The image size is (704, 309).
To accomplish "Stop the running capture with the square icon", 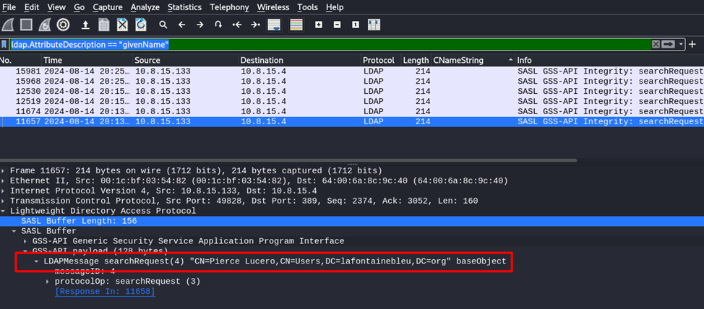I will click(27, 25).
